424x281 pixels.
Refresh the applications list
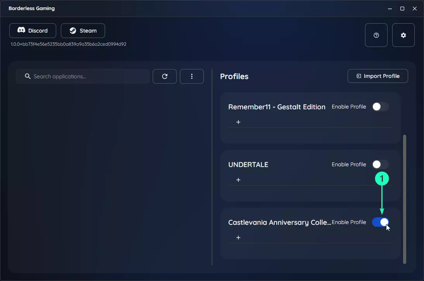(x=165, y=76)
